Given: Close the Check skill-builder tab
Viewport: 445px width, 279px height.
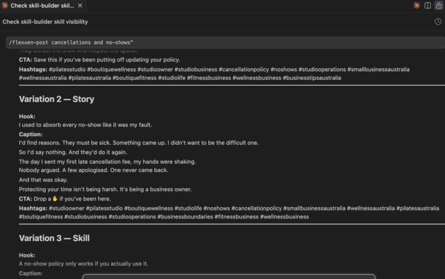Looking at the screenshot, I should 80,6.
